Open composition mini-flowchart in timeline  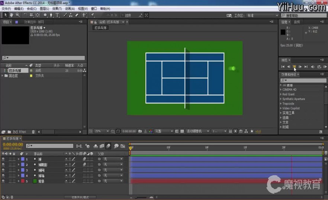tap(79, 146)
